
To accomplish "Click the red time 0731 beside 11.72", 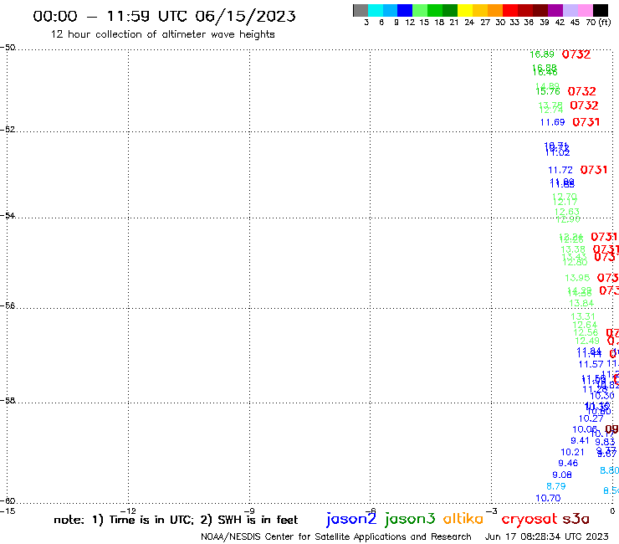I will pyautogui.click(x=594, y=170).
